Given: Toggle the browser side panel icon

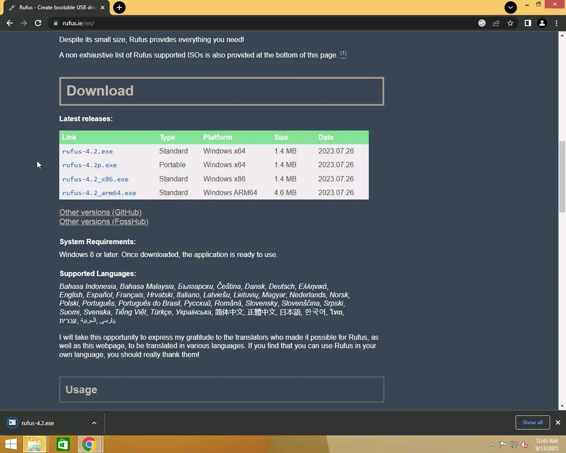Looking at the screenshot, I should coord(528,23).
